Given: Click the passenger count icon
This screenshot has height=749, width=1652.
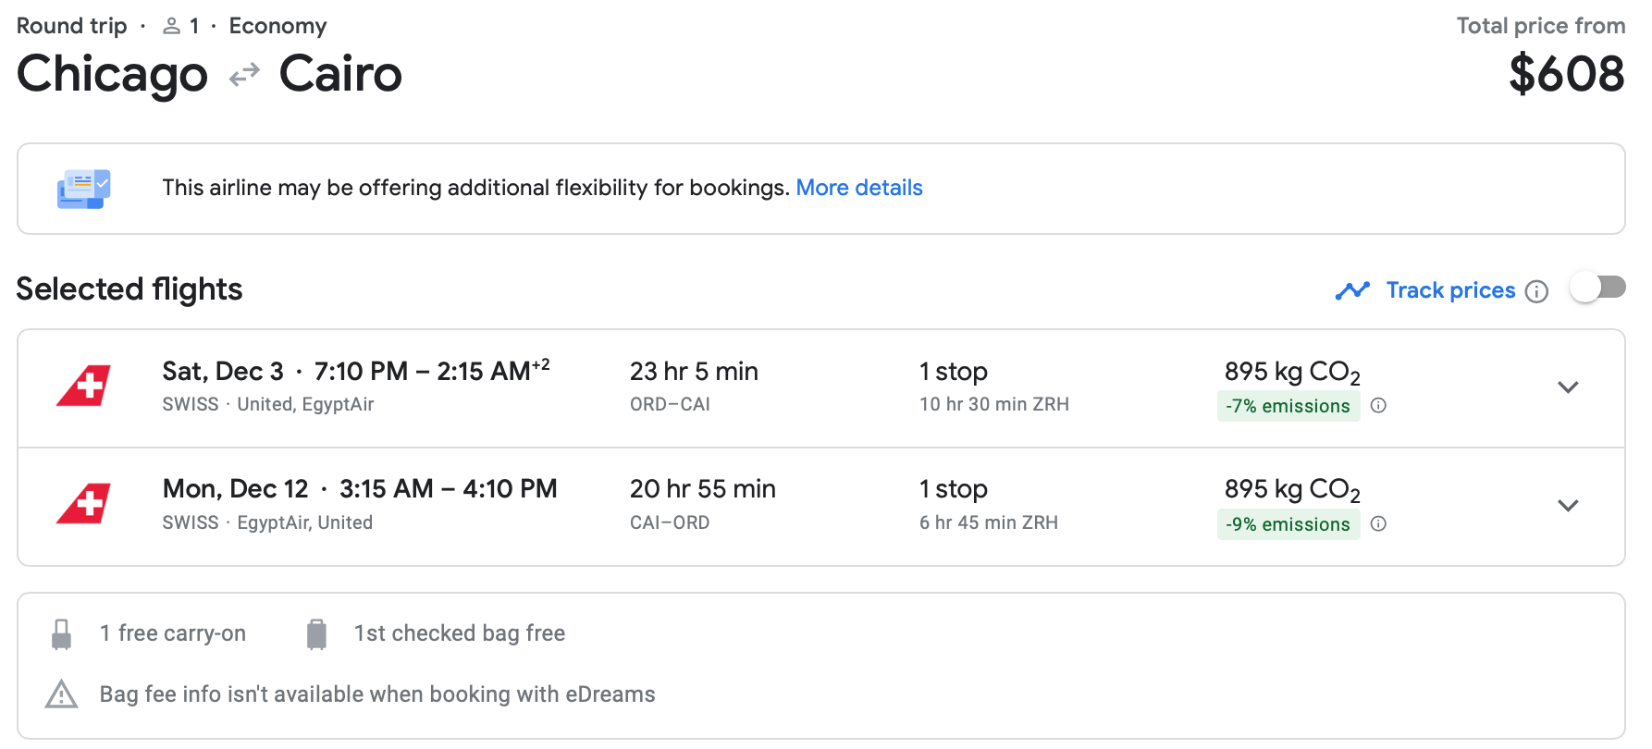Looking at the screenshot, I should 171,26.
